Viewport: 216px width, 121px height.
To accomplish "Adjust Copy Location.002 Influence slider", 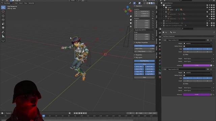I will click(196, 94).
